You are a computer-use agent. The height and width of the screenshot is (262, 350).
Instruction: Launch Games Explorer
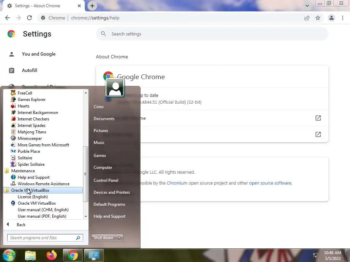pyautogui.click(x=31, y=99)
